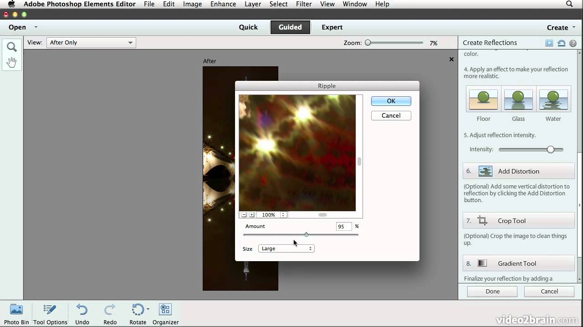Viewport: 583px width, 327px height.
Task: Switch to Guided mode tab
Action: click(290, 27)
